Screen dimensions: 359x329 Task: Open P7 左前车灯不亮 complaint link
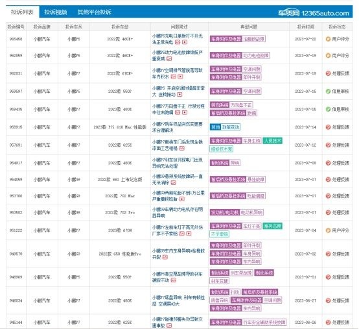tap(178, 230)
